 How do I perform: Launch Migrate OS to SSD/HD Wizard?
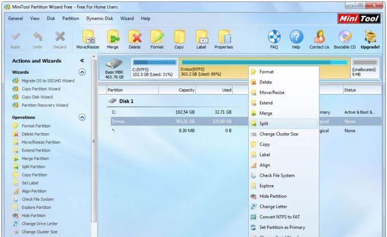[x=48, y=81]
